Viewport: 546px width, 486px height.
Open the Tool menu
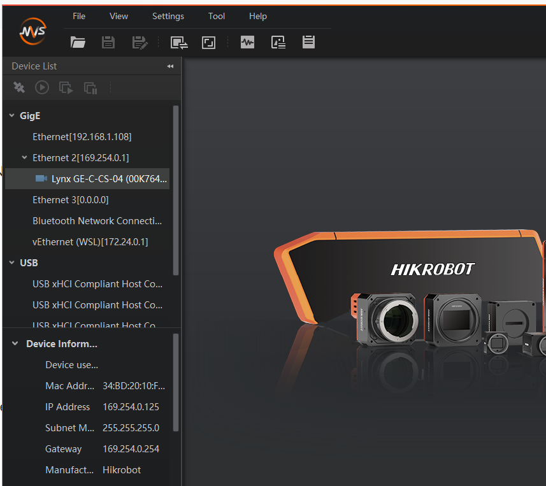[217, 17]
